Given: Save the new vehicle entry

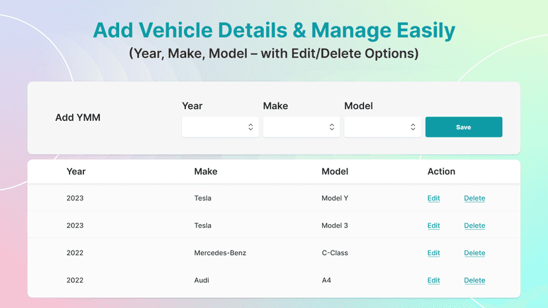Looking at the screenshot, I should coord(463,127).
